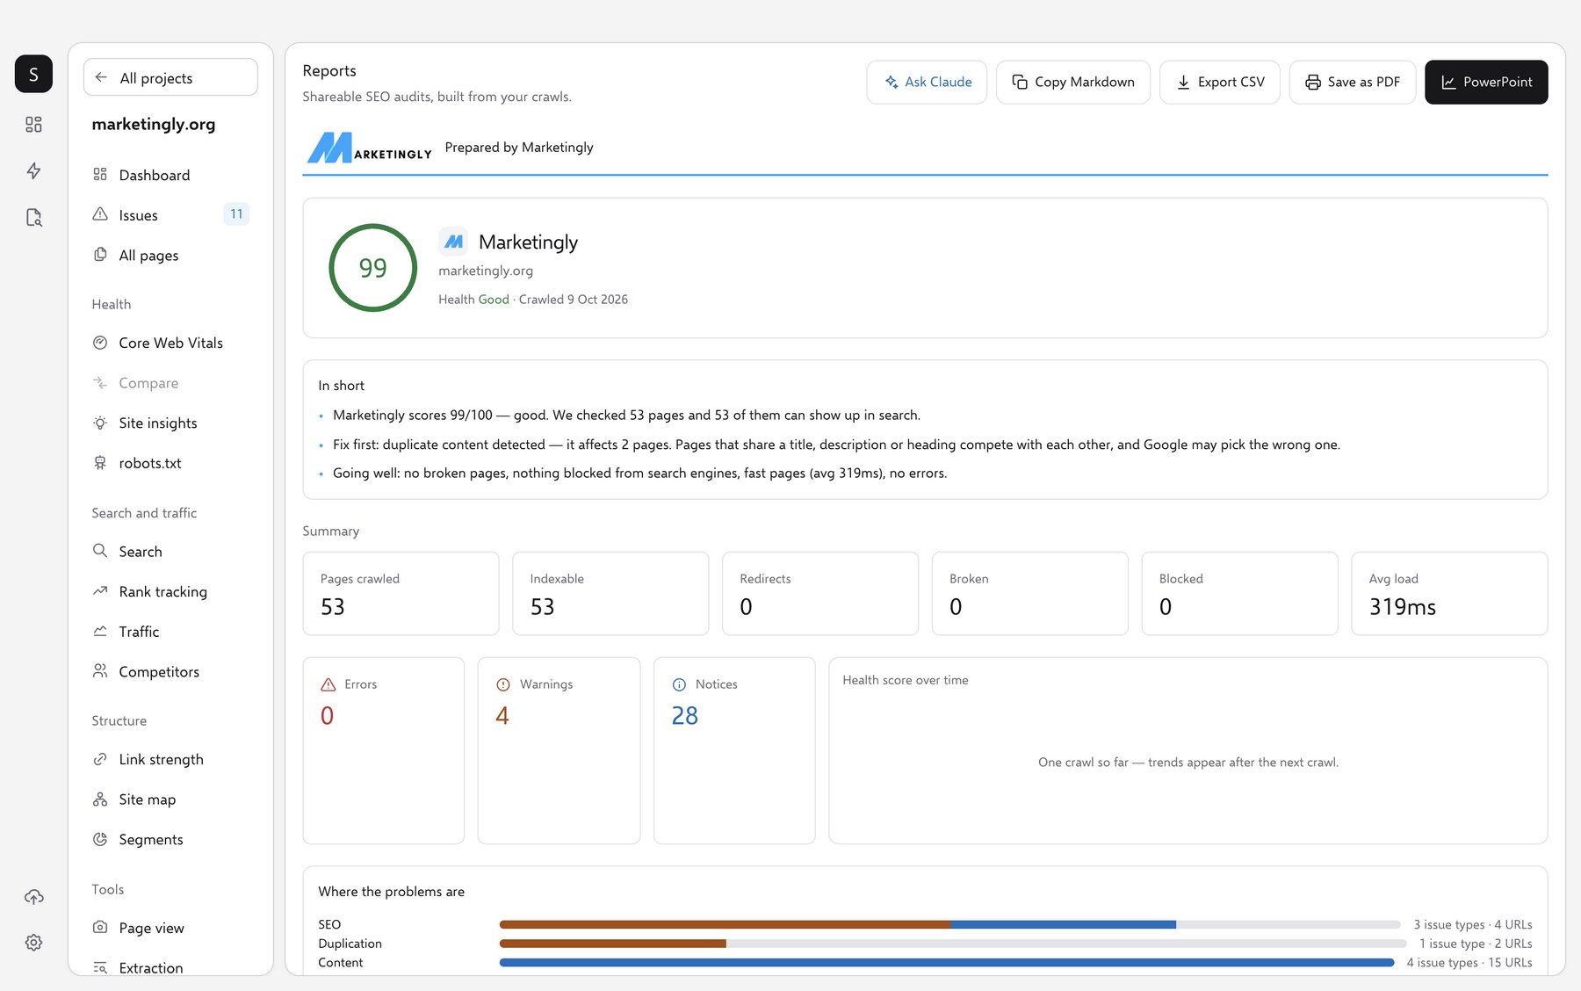Open Issues in sidebar
1581x991 pixels.
170,215
